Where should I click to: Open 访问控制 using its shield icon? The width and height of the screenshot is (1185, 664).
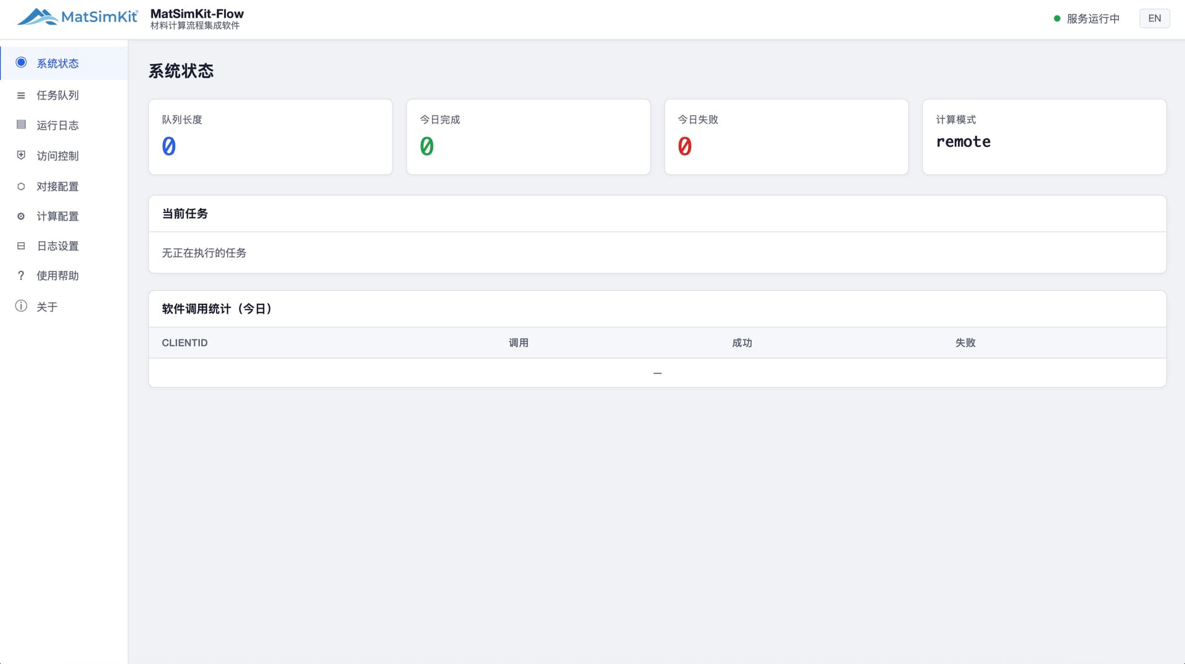[21, 156]
